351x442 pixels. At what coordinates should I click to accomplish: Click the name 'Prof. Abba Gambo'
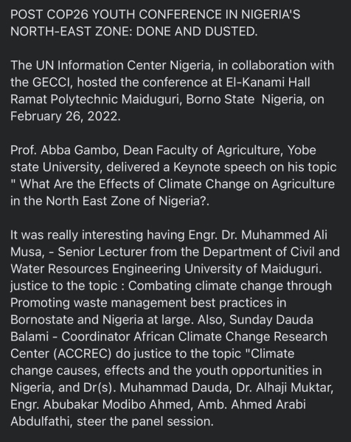63,150
